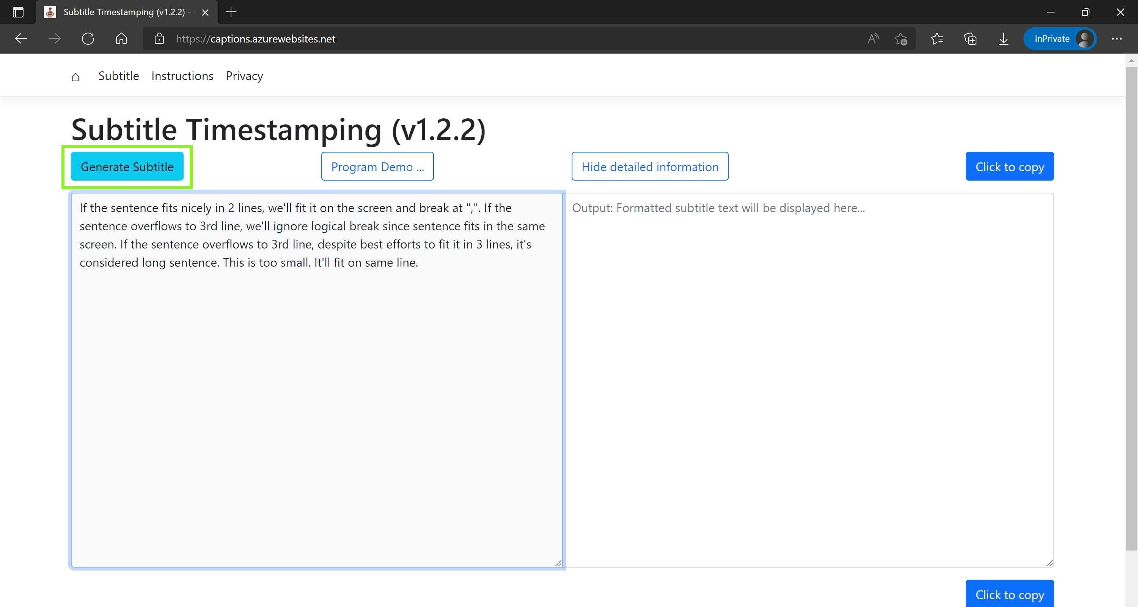Click the browser Back arrow
Screen dimensions: 1138x607
[21, 39]
